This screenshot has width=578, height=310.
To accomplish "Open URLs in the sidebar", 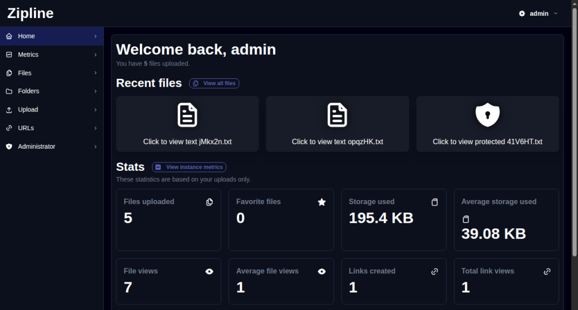I will coord(51,128).
